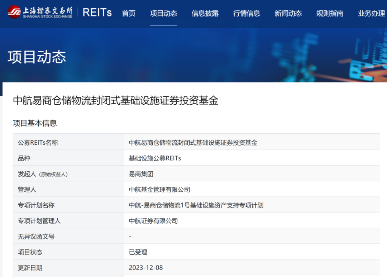Select the 项目动态 navigation tab
Screen dimensions: 387x277
pyautogui.click(x=163, y=13)
